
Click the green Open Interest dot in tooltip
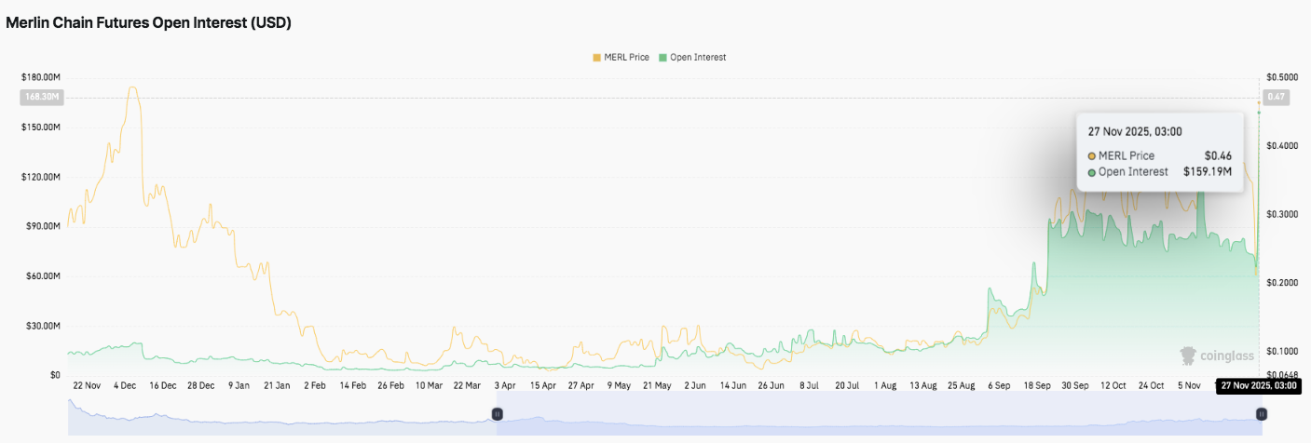pyautogui.click(x=1091, y=172)
